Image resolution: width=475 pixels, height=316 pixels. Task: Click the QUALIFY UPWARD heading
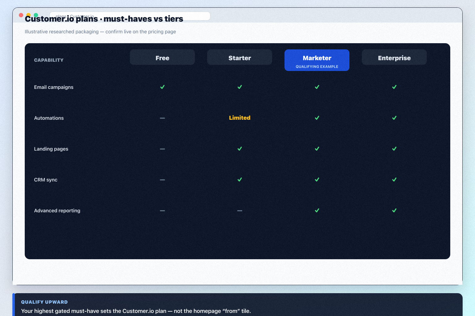point(44,302)
